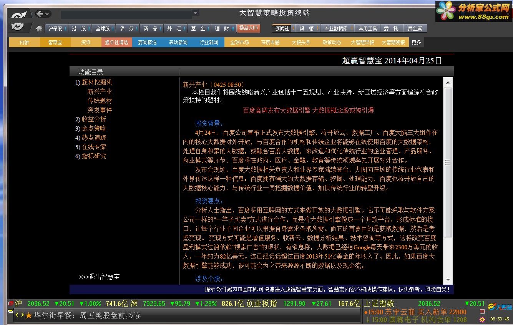Click the home icon in the toolbar

point(39,28)
